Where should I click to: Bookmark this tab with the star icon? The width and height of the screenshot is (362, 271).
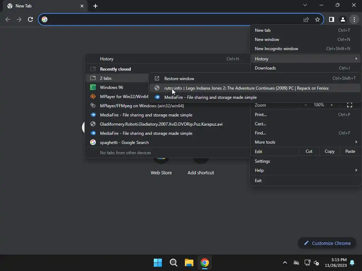point(317,19)
